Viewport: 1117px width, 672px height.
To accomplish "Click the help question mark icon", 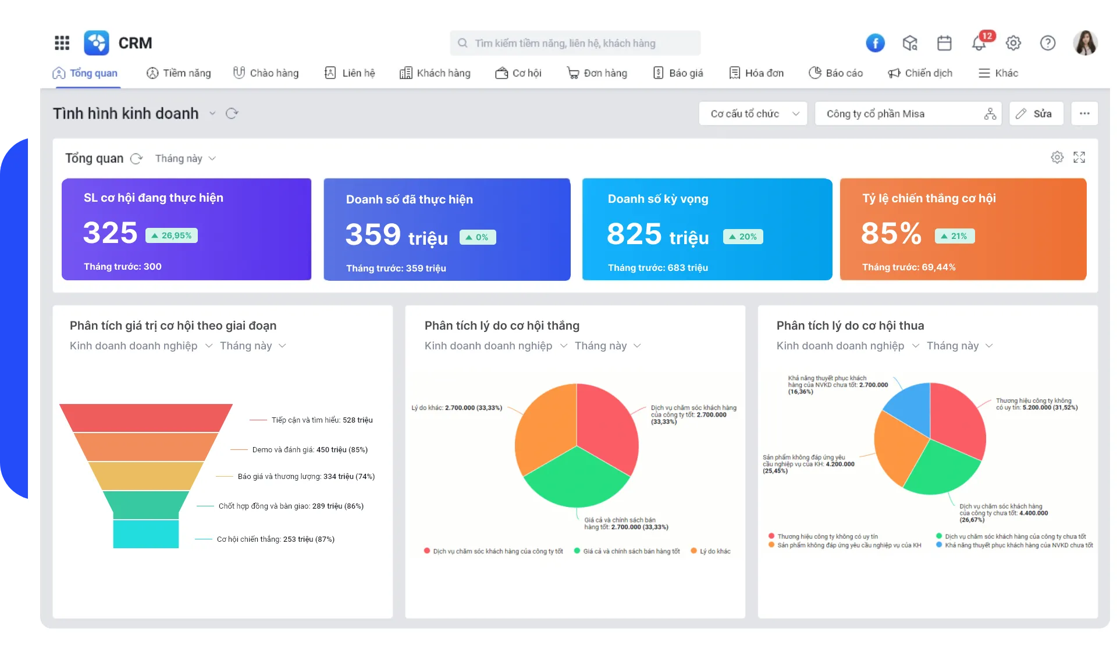I will click(1048, 43).
